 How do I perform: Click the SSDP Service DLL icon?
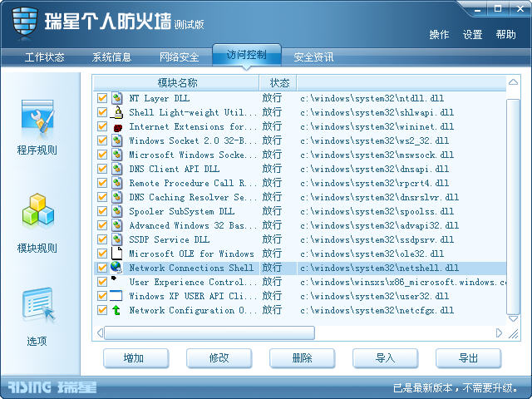(116, 239)
